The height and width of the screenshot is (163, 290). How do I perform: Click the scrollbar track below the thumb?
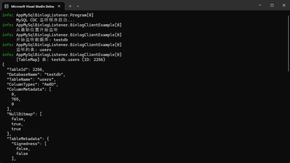pyautogui.click(x=288, y=117)
